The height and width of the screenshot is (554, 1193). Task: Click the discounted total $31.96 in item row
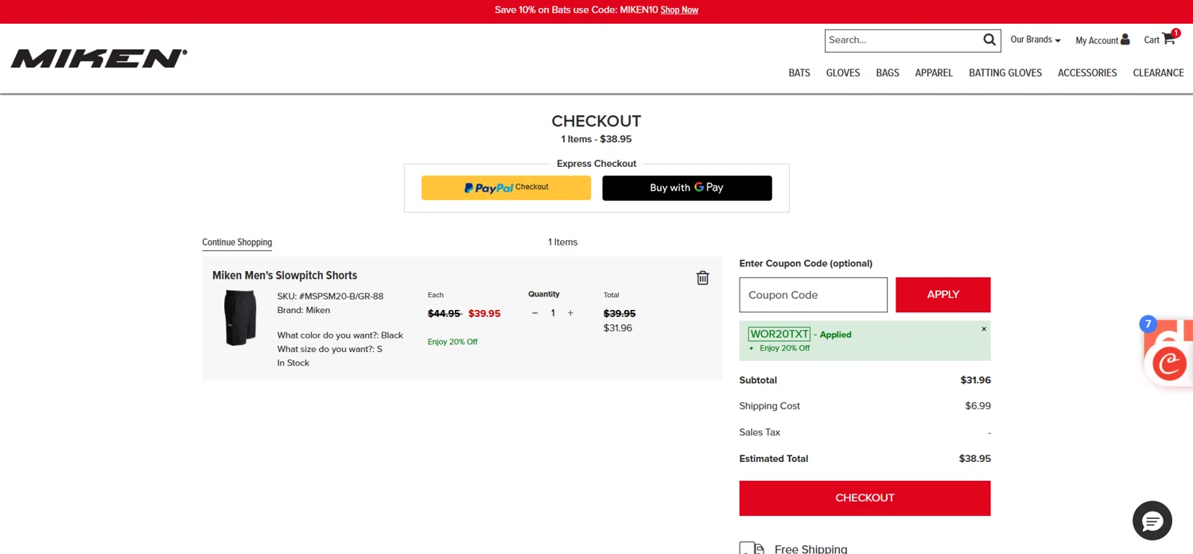[x=618, y=327]
